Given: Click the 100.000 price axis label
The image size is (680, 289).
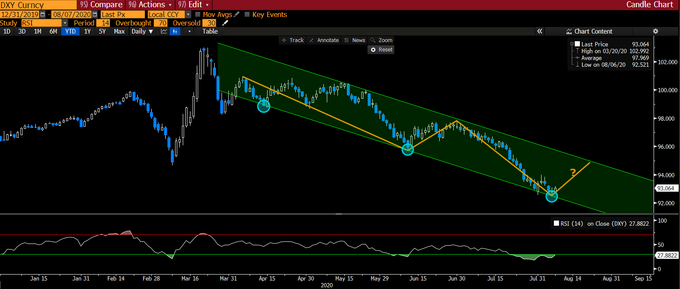Looking at the screenshot, I should (667, 90).
